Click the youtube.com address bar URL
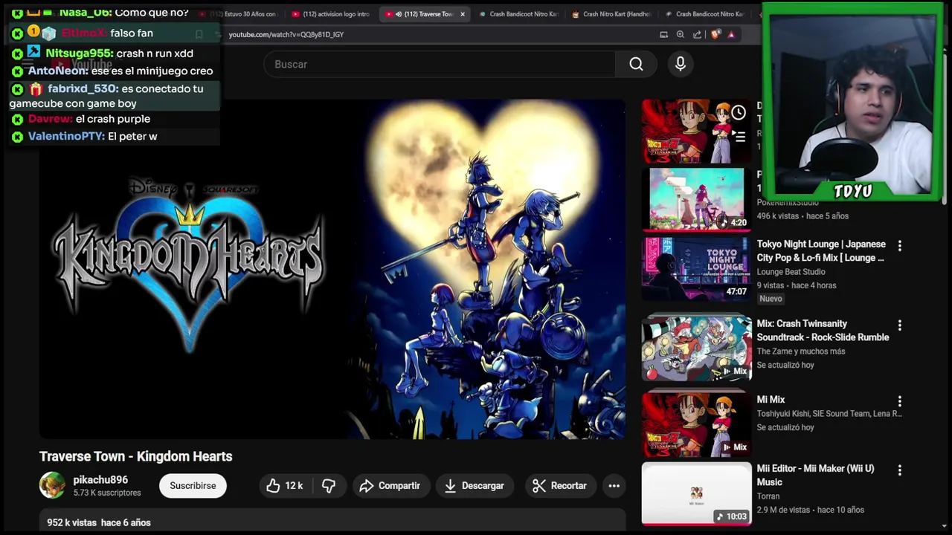The height and width of the screenshot is (535, 952). (286, 34)
